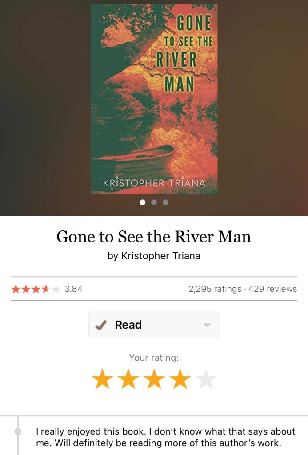The image size is (308, 455).
Task: Click the average rating stars next to 3.84
Action: click(36, 289)
